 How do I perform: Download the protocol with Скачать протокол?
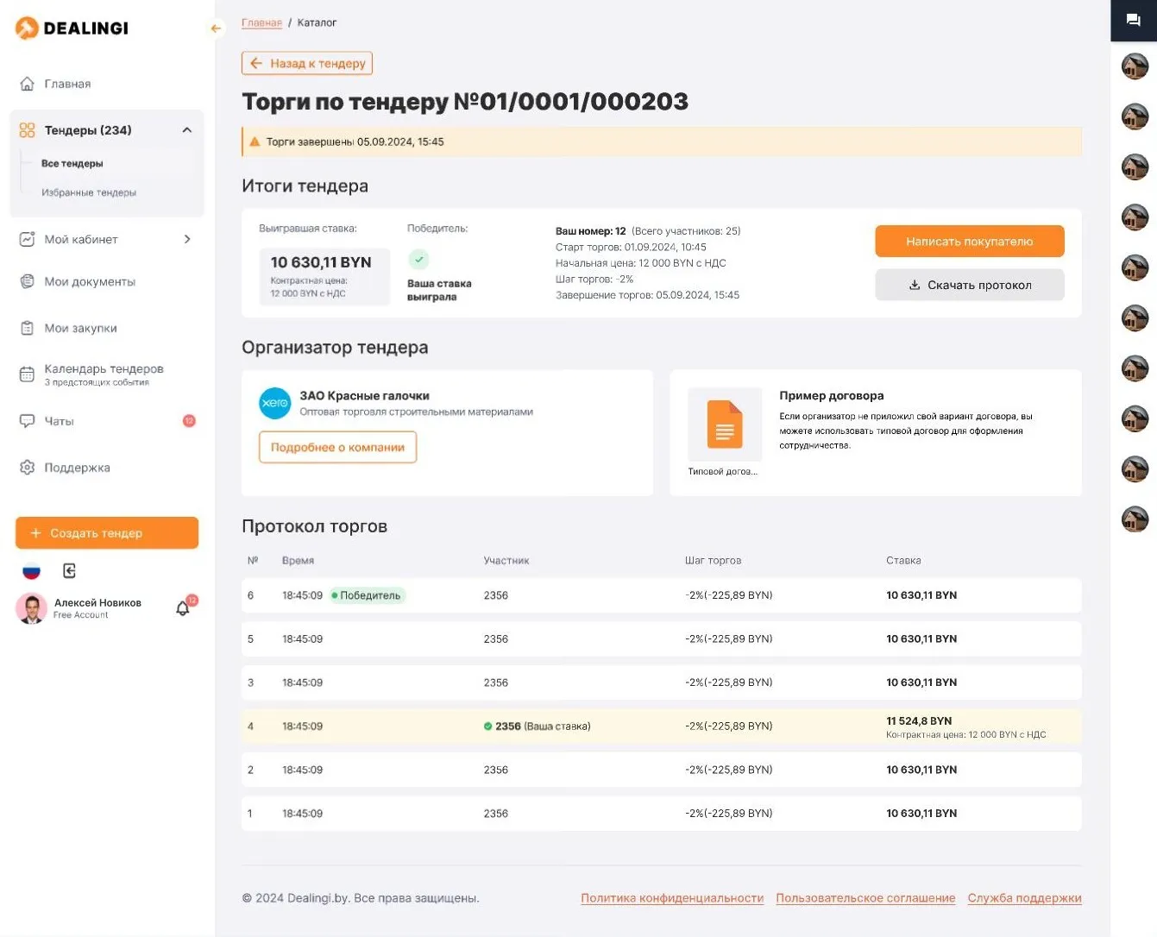(x=970, y=285)
